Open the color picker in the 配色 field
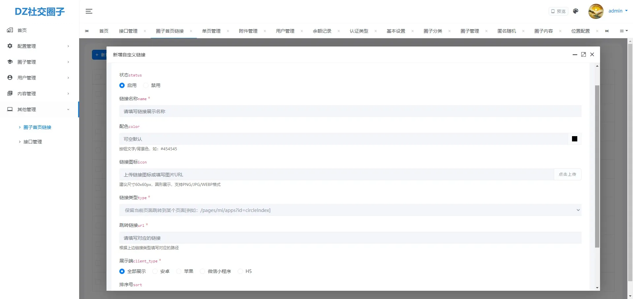Viewport: 633px width, 299px height. (x=575, y=139)
